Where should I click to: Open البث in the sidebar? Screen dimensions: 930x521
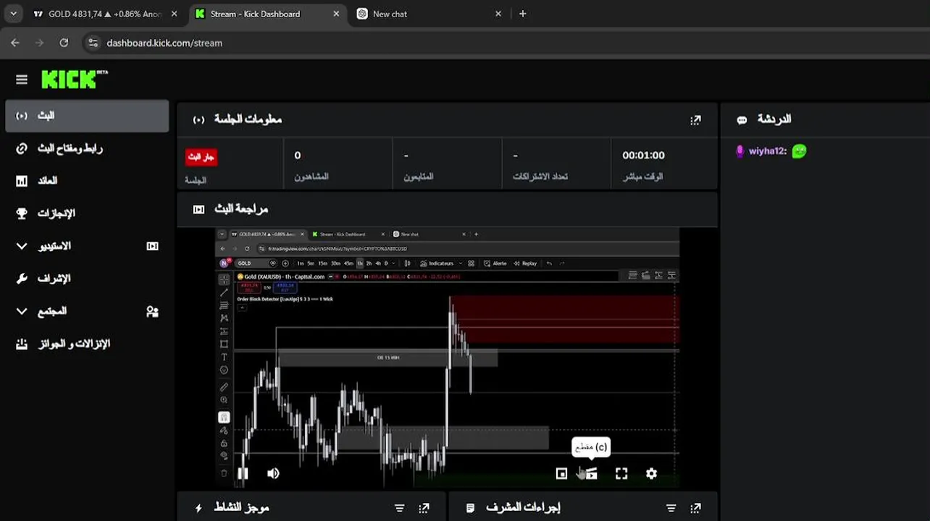(x=87, y=116)
